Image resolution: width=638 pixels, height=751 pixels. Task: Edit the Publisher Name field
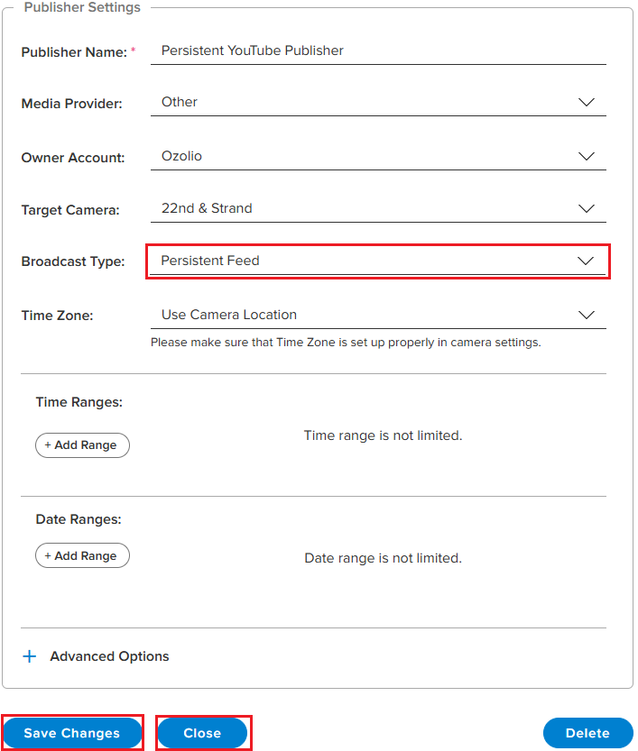[x=377, y=50]
